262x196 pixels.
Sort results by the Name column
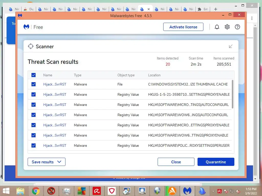coord(48,75)
